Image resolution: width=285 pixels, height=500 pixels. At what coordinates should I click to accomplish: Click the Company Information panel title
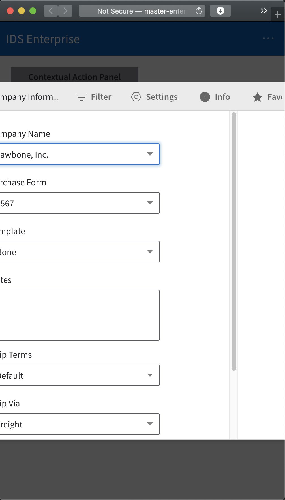29,97
